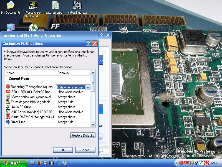The image size is (222, 167).
Task: Open Windows Media Player from Quick Launch
Action: [45, 163]
